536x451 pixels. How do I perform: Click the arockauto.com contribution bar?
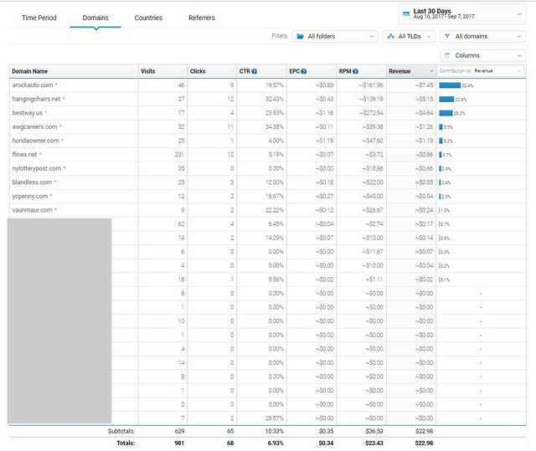coord(450,85)
